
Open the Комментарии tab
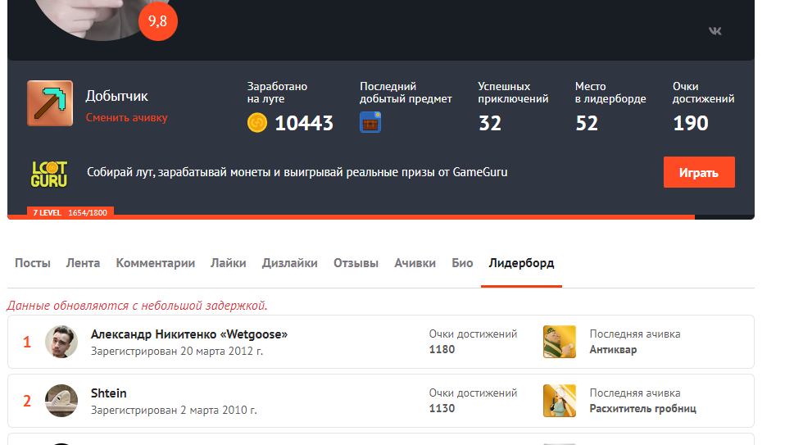[x=156, y=263]
